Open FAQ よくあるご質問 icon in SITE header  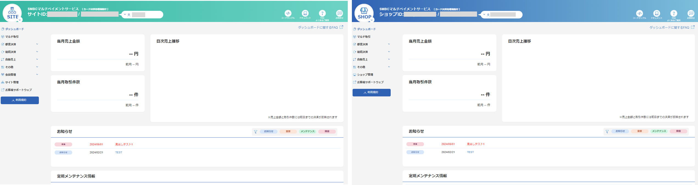click(x=322, y=16)
